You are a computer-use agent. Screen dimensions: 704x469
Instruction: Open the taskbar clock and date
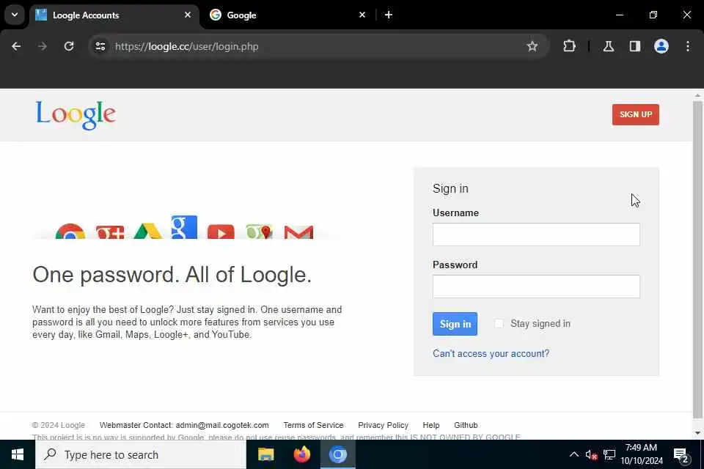coord(642,454)
